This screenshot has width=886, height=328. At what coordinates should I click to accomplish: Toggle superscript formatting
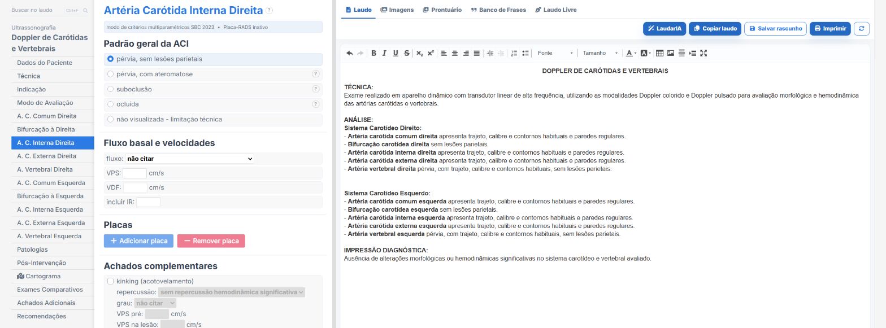click(x=431, y=53)
